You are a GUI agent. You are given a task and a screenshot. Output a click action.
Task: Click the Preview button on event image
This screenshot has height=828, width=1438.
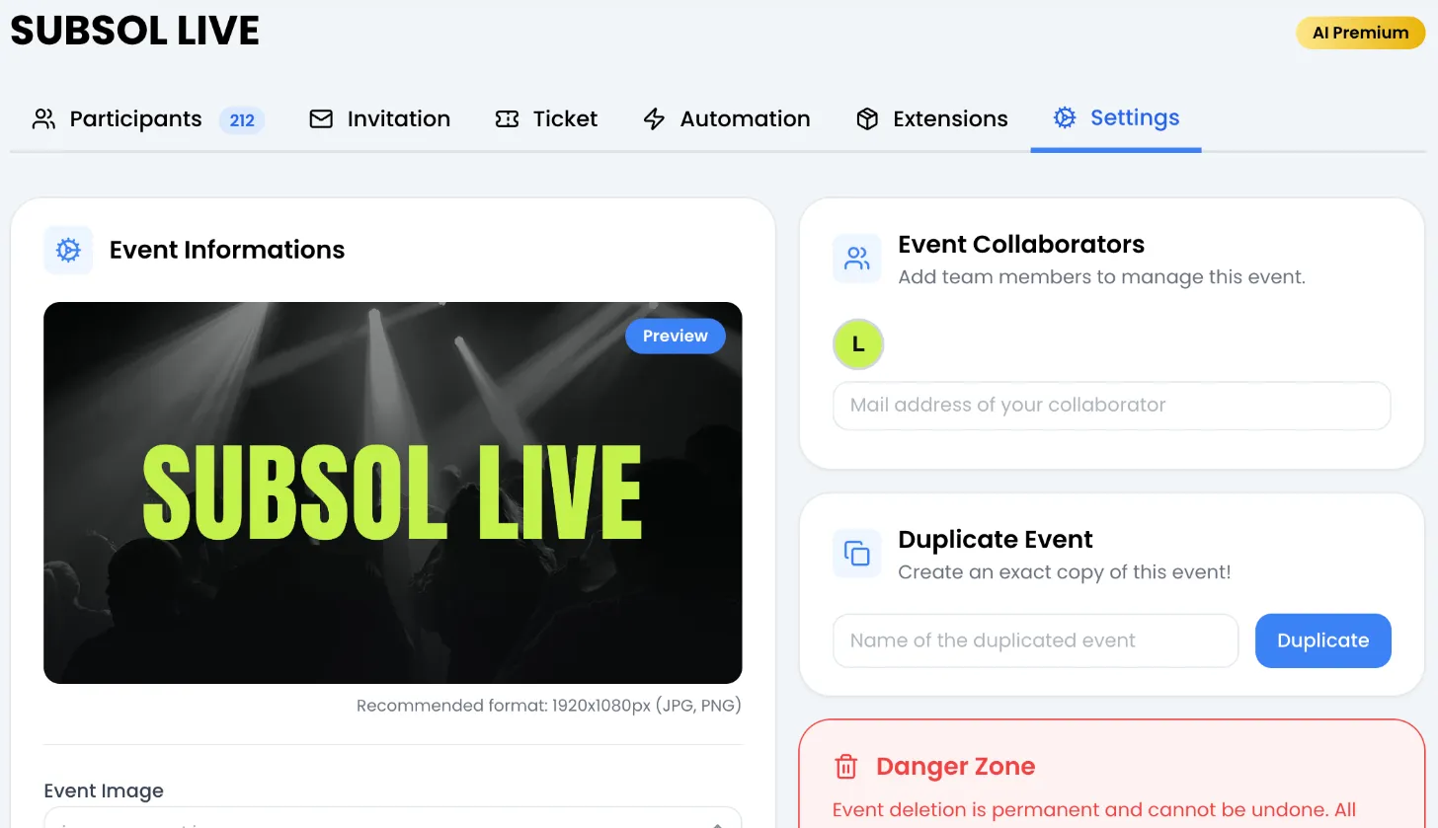[676, 336]
